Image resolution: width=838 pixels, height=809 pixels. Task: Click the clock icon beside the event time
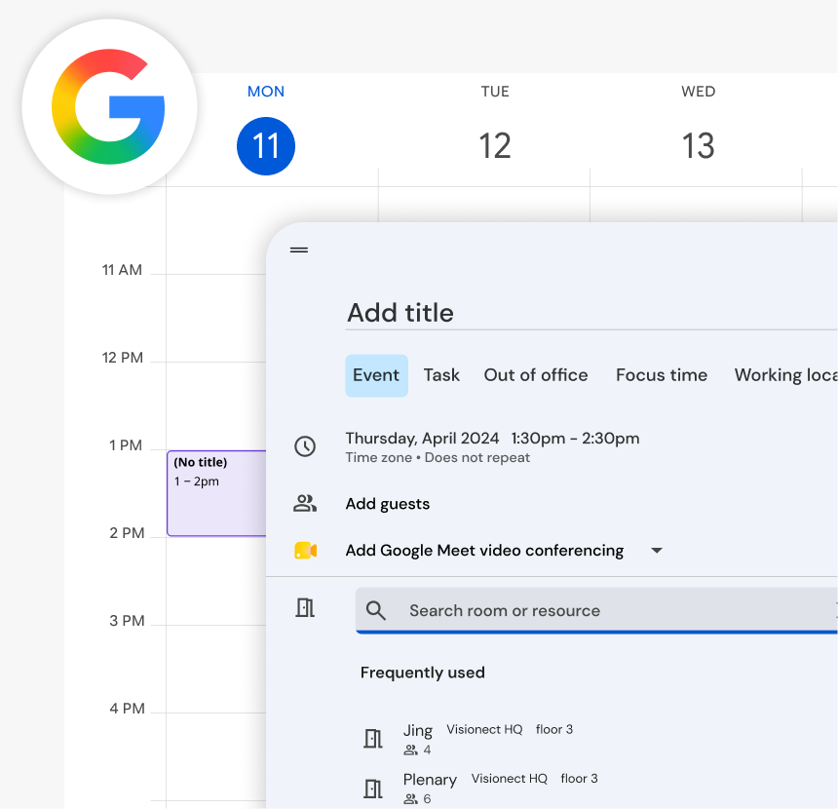pos(305,446)
